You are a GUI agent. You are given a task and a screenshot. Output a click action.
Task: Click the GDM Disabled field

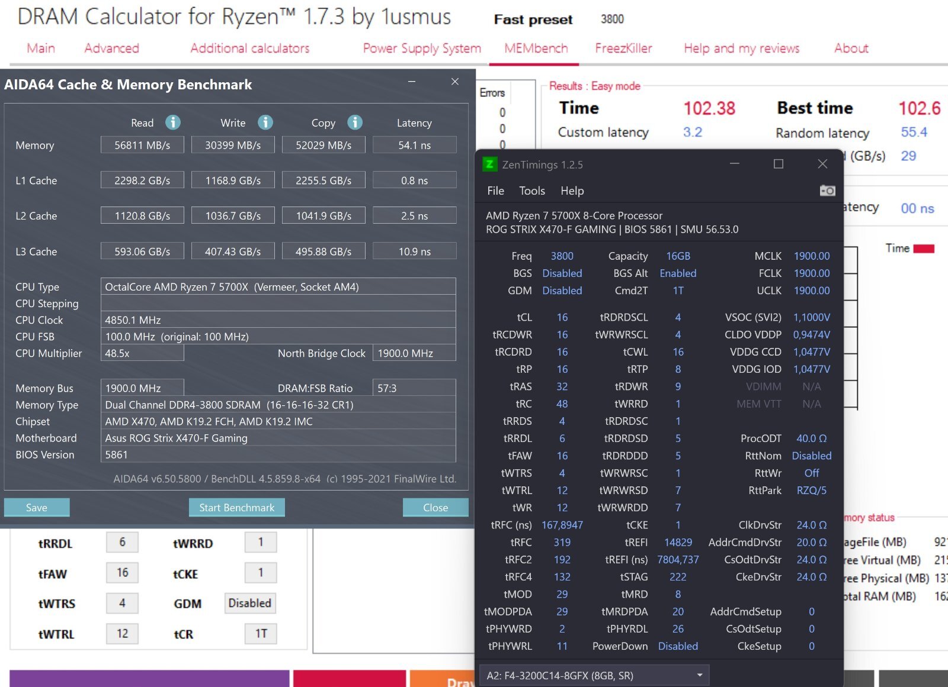point(250,603)
